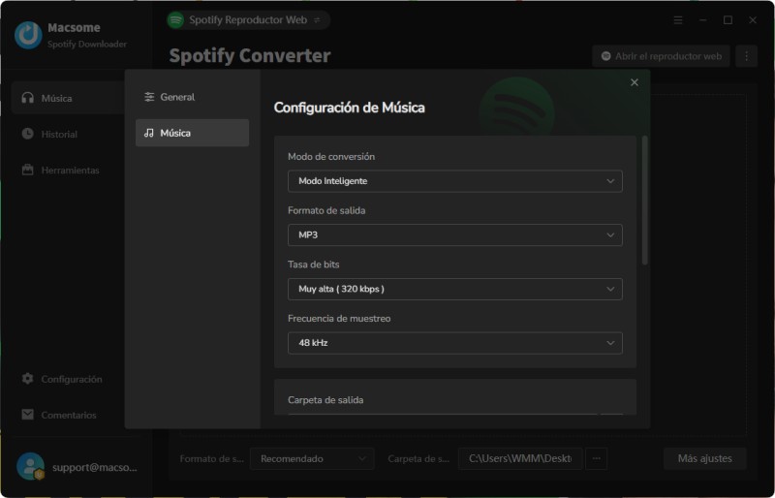Click the Tasa de bits label
Screen dimensions: 775x498
point(313,265)
